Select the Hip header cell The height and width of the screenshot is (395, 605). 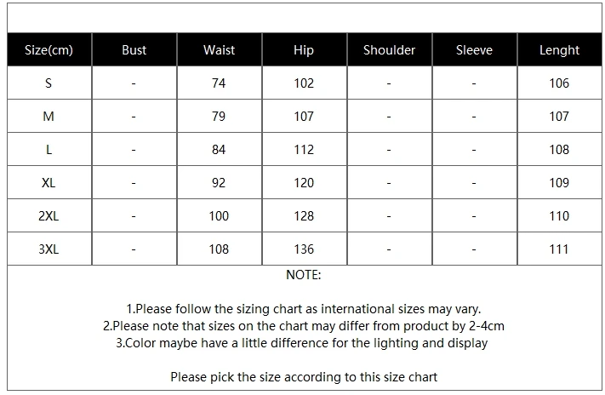coord(304,50)
